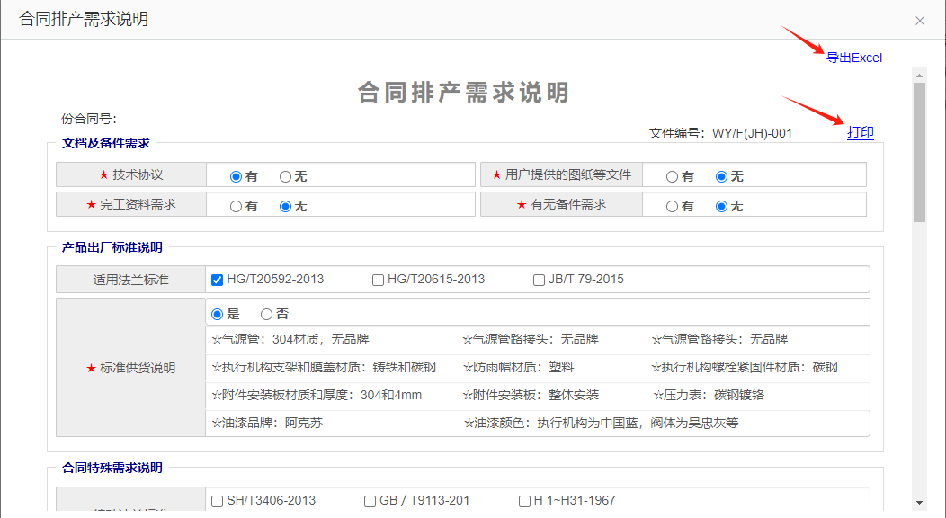This screenshot has height=518, width=946.
Task: Select 无 for 有无备件需求
Action: click(x=721, y=206)
